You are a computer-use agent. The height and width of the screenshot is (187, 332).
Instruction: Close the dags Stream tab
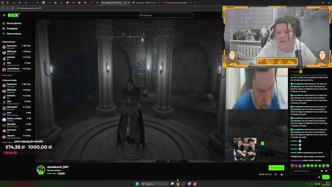click(159, 3)
